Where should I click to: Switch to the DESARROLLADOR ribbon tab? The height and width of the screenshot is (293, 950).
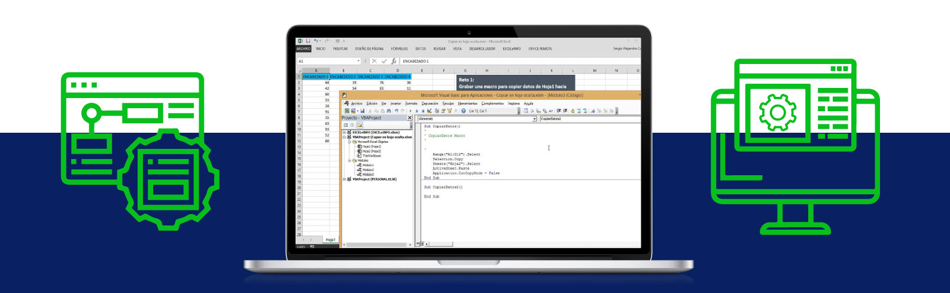(x=482, y=49)
